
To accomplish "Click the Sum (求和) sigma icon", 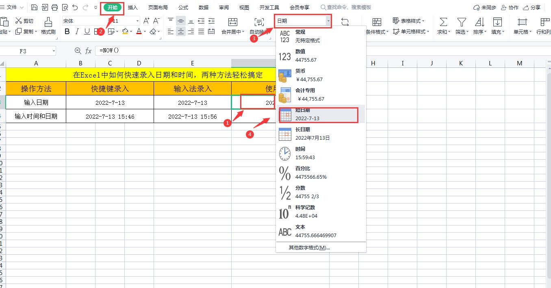I will (443, 22).
